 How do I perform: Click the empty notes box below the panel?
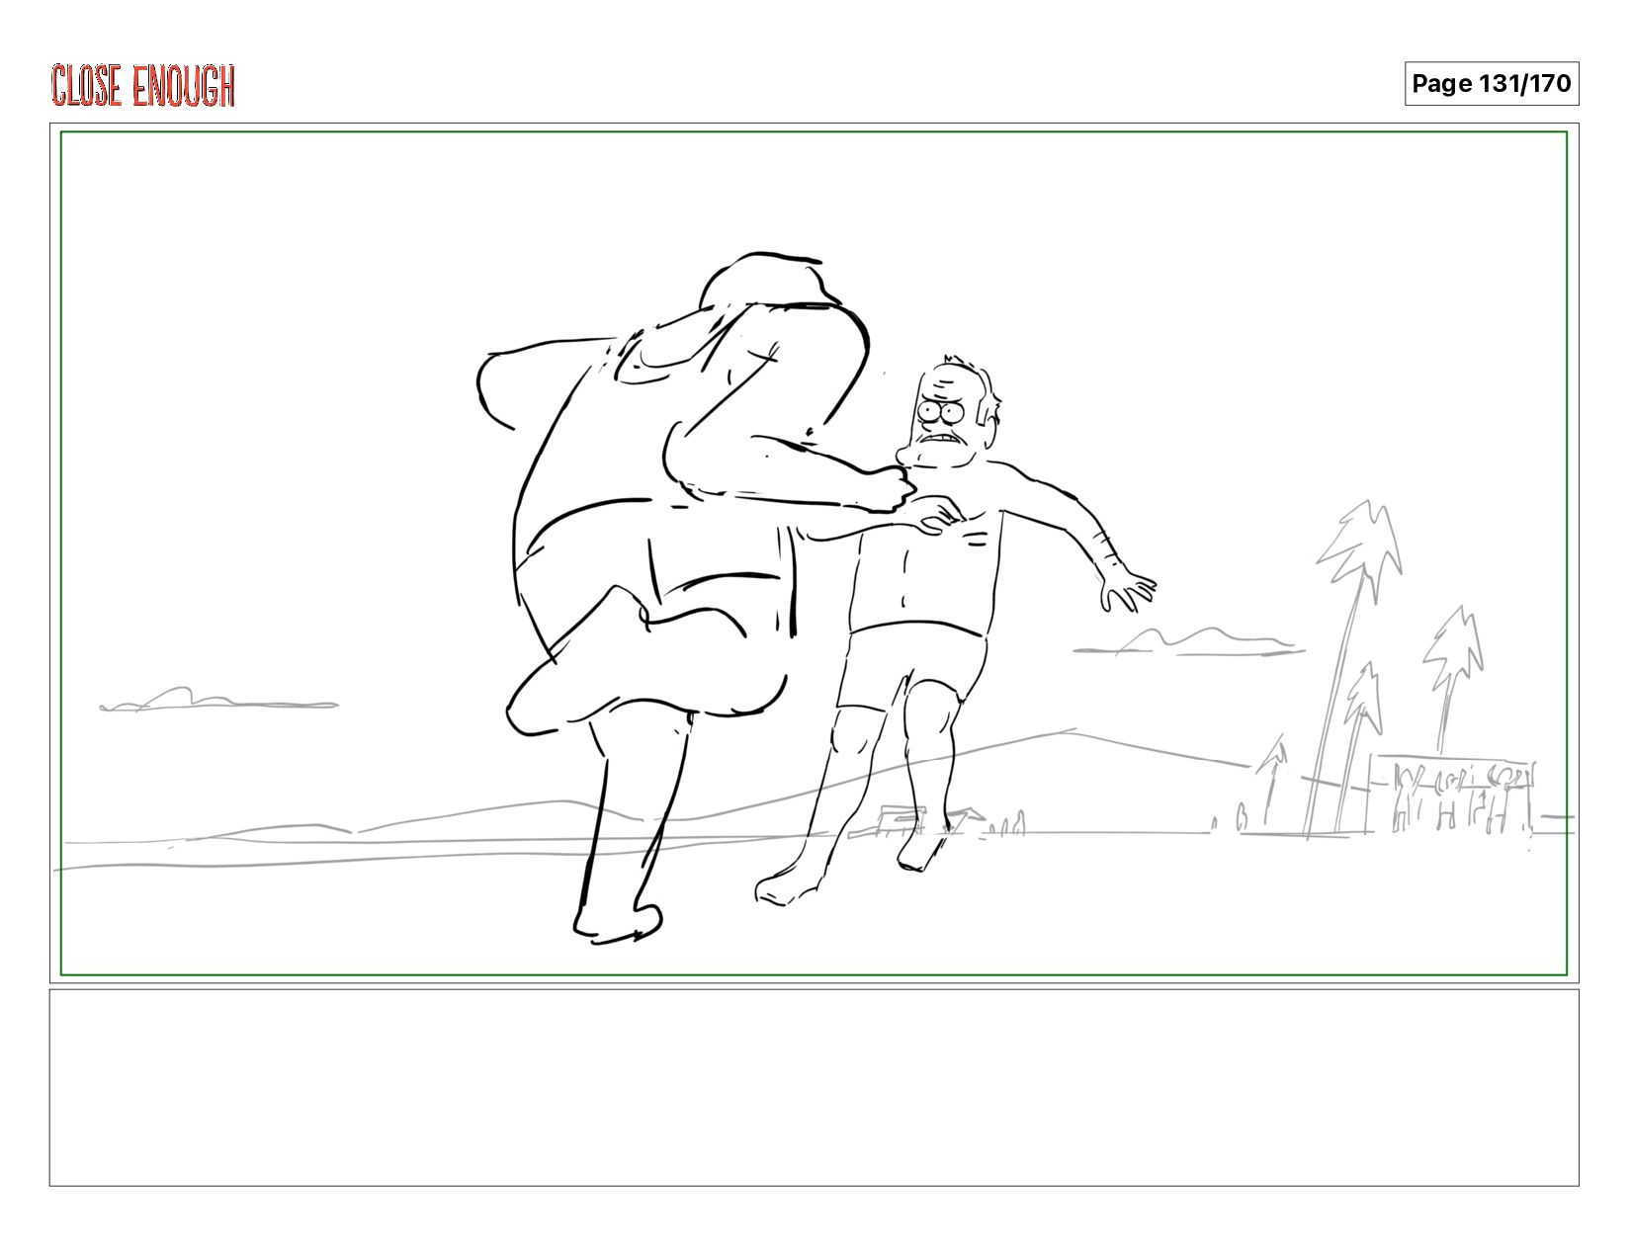tap(815, 1087)
